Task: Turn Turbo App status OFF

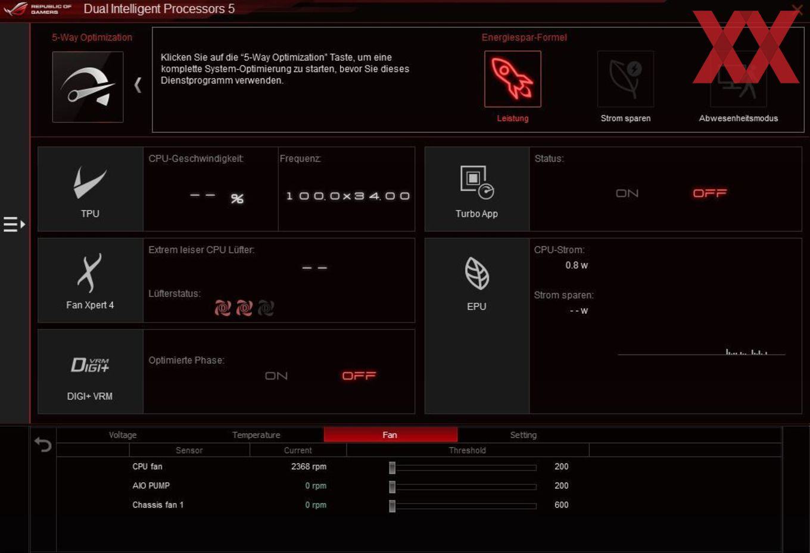Action: coord(710,193)
